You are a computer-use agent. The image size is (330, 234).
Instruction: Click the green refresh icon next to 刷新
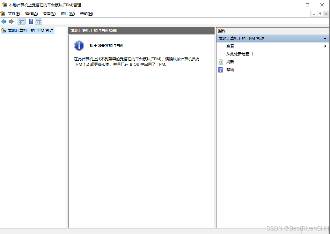(x=221, y=62)
